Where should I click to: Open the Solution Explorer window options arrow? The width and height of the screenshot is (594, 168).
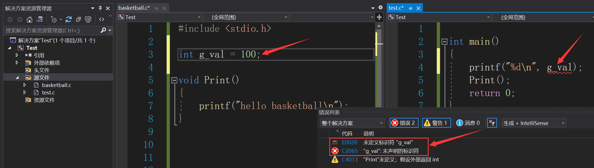click(93, 8)
